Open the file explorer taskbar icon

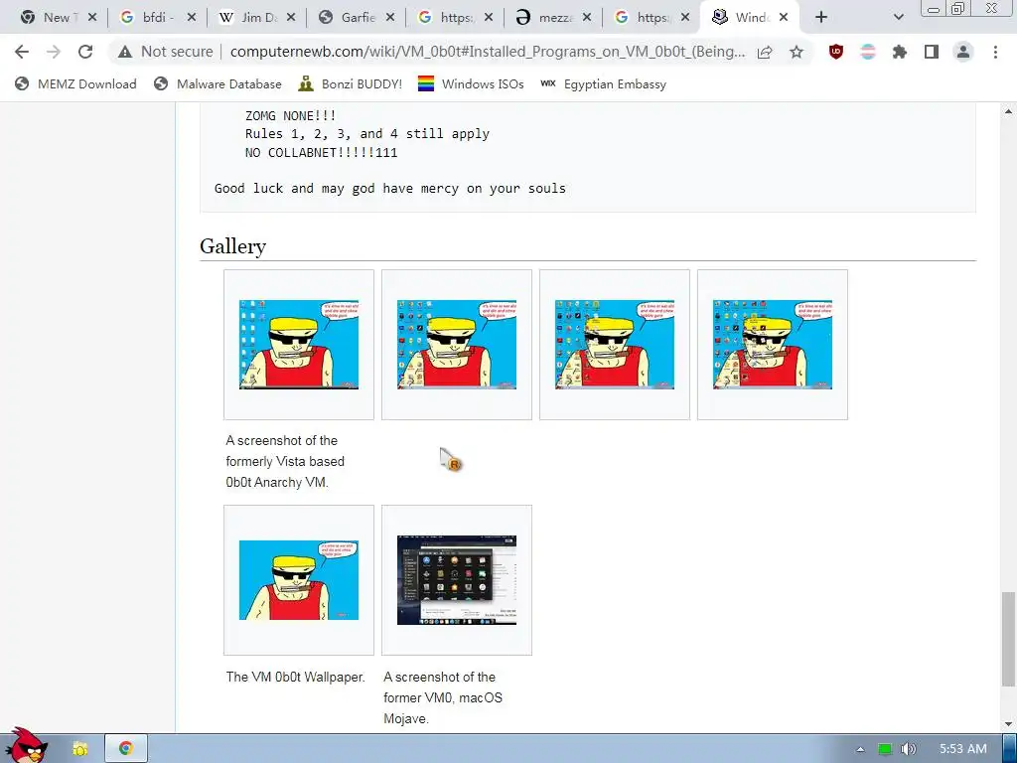(x=79, y=749)
